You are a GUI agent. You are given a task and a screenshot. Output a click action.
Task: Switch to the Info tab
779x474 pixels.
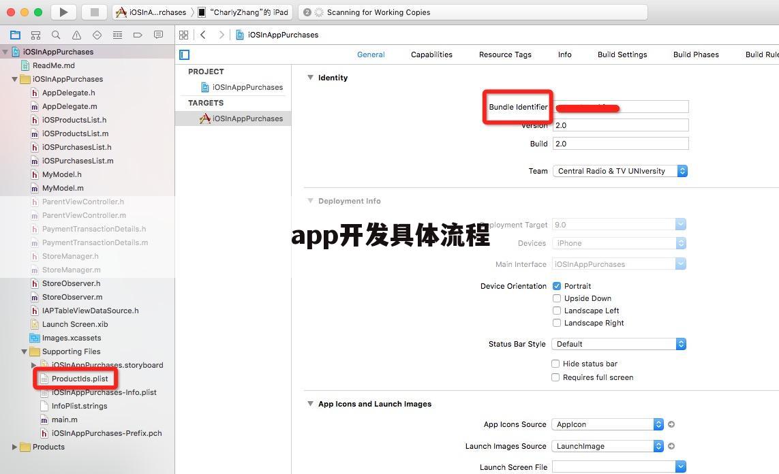(x=565, y=54)
